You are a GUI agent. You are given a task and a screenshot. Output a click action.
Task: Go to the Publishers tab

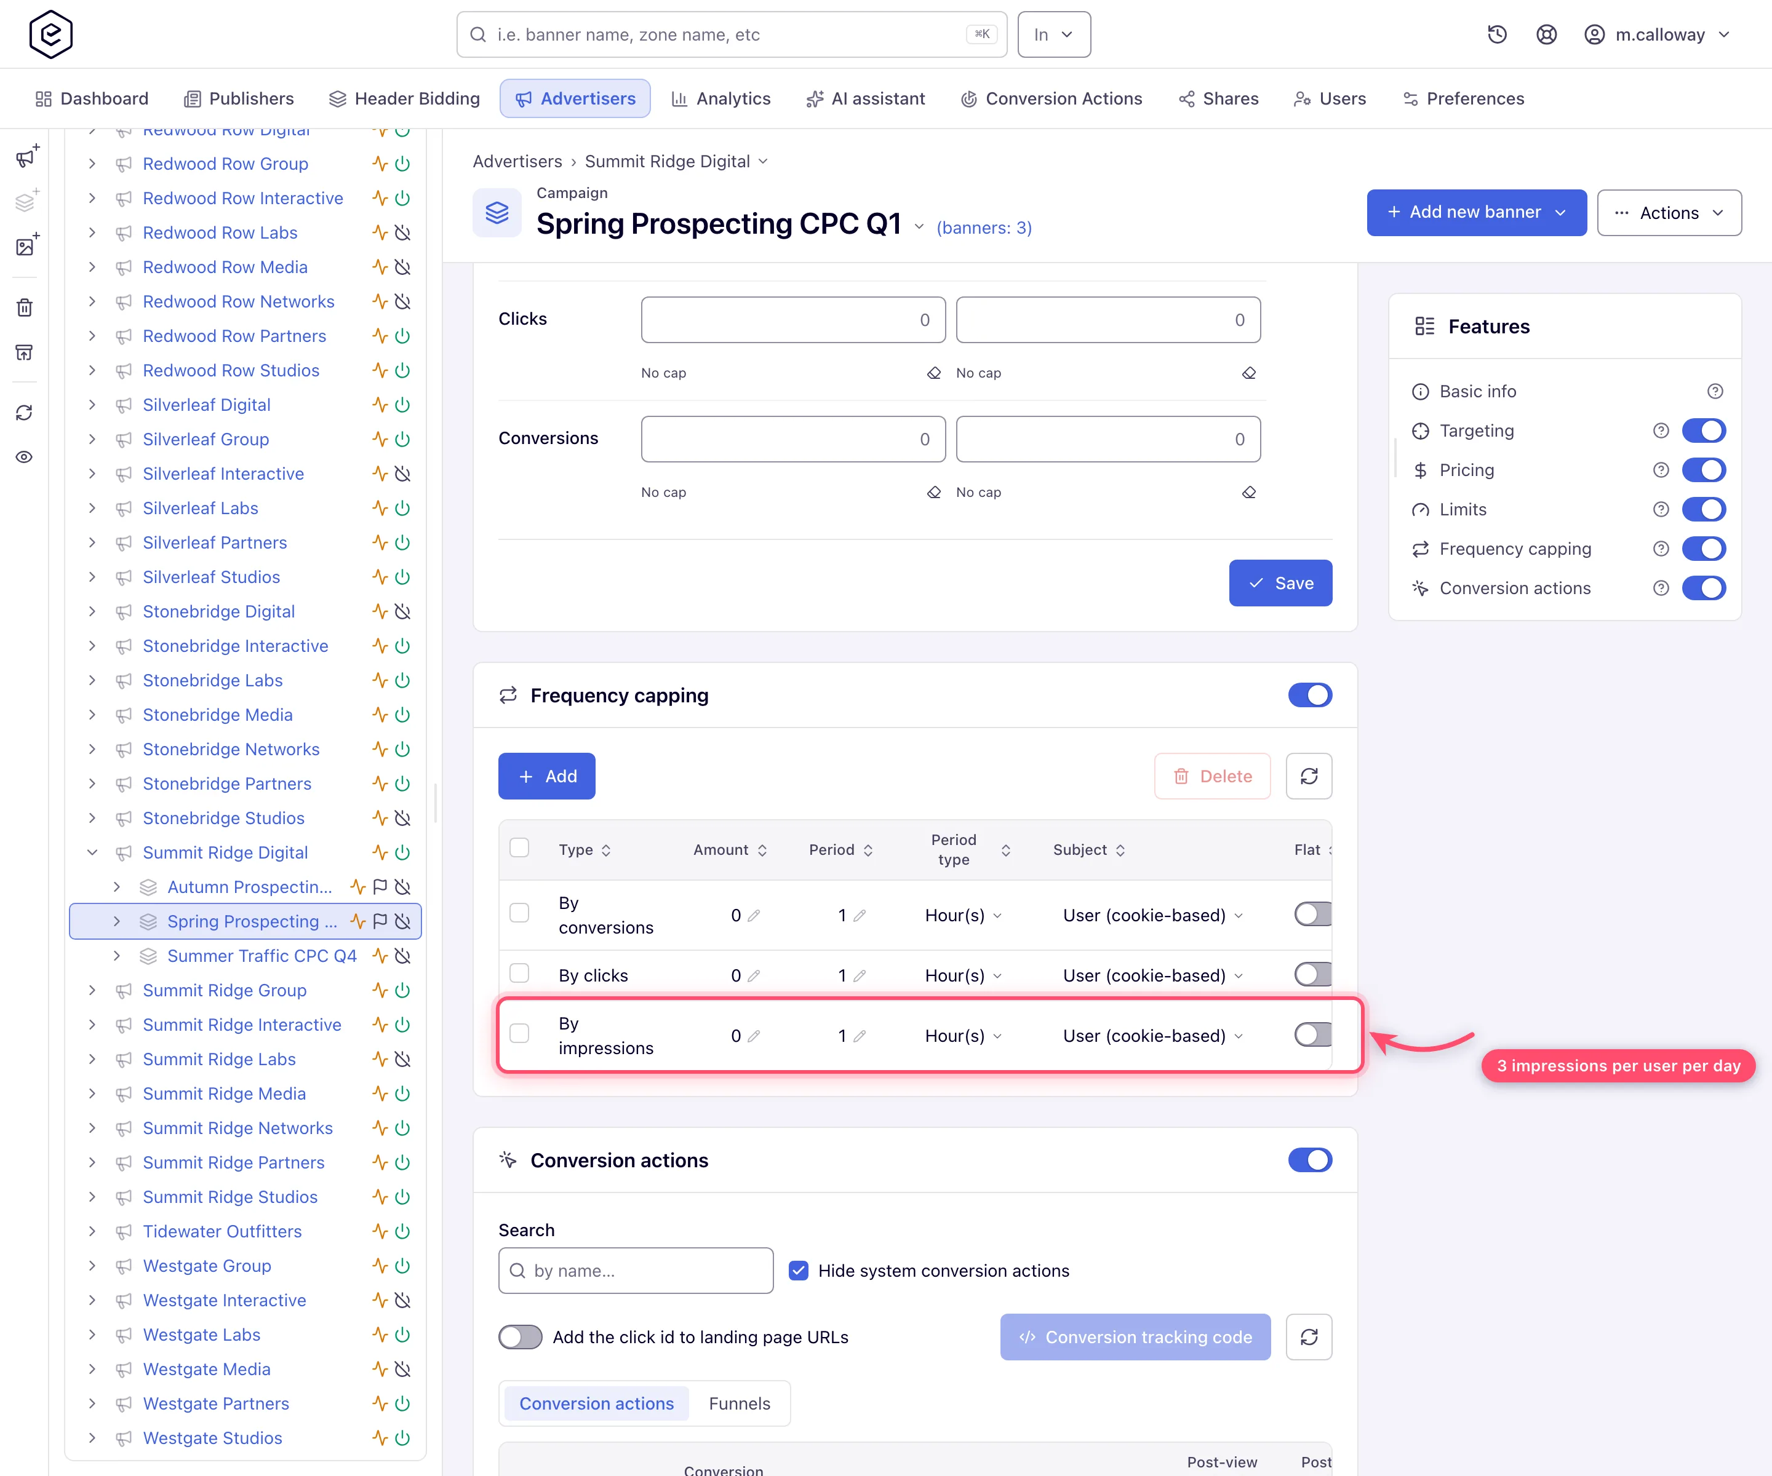239,98
